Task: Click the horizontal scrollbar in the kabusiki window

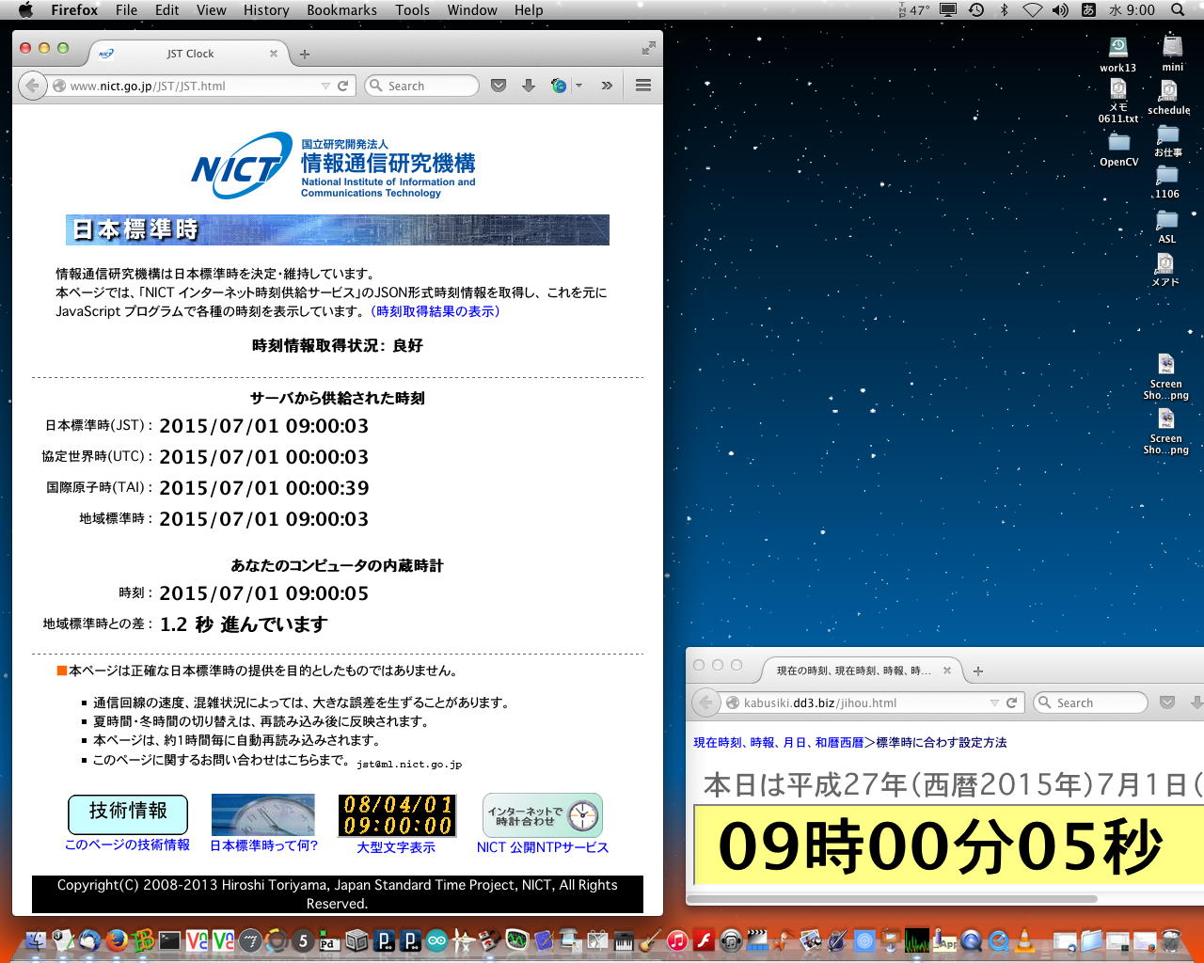Action: click(x=892, y=899)
